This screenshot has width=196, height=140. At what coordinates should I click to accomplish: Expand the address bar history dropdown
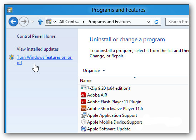click(x=149, y=22)
